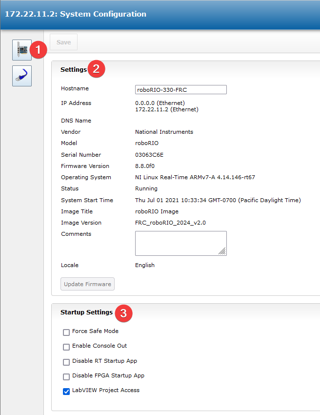Enable the Force Safe Mode checkbox
The image size is (320, 415).
pos(66,332)
